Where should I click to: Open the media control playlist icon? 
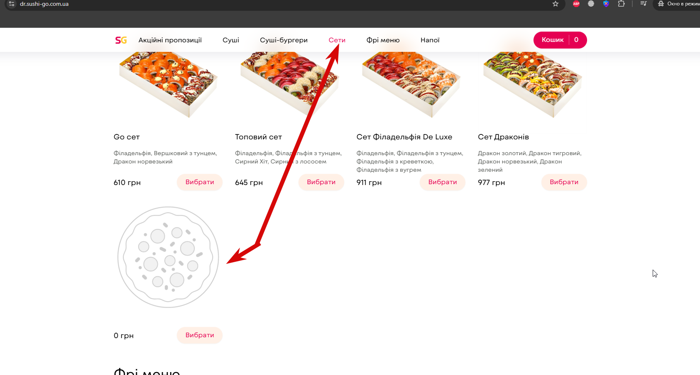(644, 4)
